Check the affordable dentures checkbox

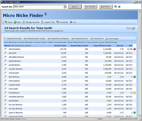coord(6,57)
